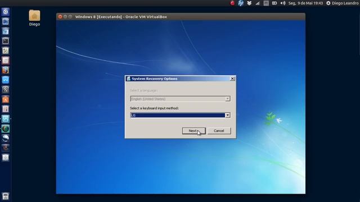Image resolution: width=360 pixels, height=202 pixels.
Task: Open the green globe dock icon
Action: click(x=6, y=128)
